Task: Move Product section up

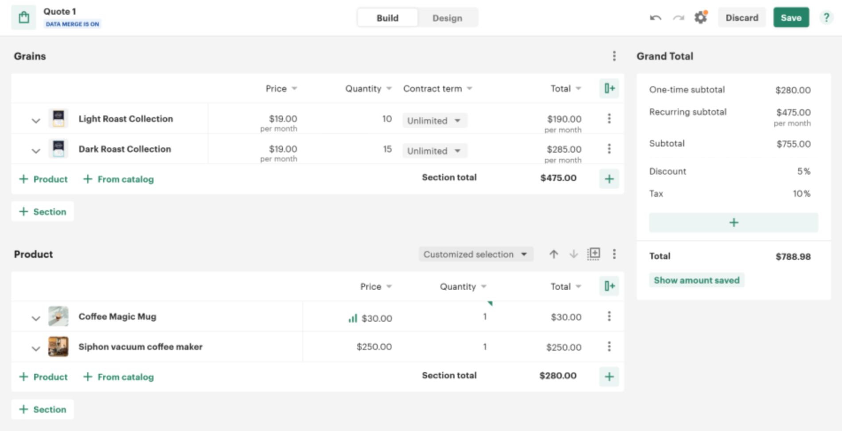Action: click(x=553, y=254)
